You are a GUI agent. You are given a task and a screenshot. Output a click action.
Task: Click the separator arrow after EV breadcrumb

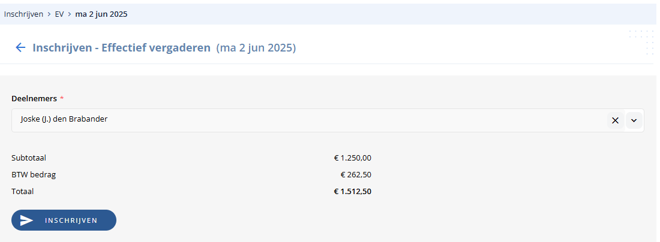click(70, 14)
